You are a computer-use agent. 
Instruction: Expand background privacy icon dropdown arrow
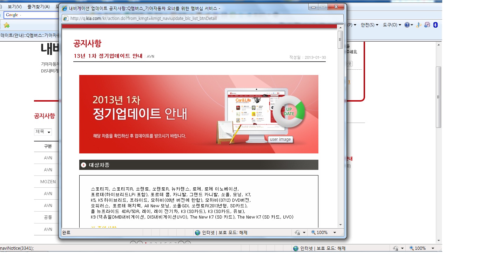coord(402,248)
